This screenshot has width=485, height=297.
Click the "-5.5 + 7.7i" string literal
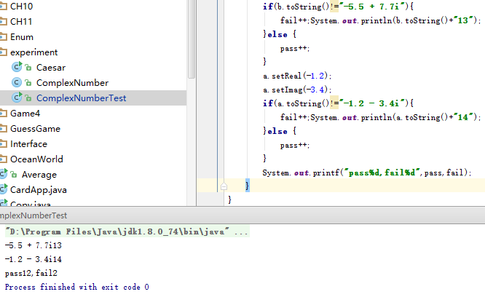(371, 7)
